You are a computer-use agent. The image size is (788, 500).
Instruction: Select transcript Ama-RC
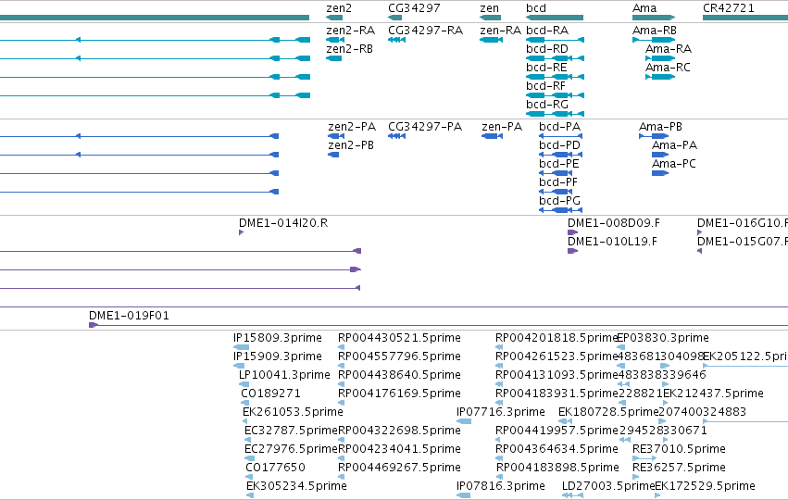tap(660, 77)
